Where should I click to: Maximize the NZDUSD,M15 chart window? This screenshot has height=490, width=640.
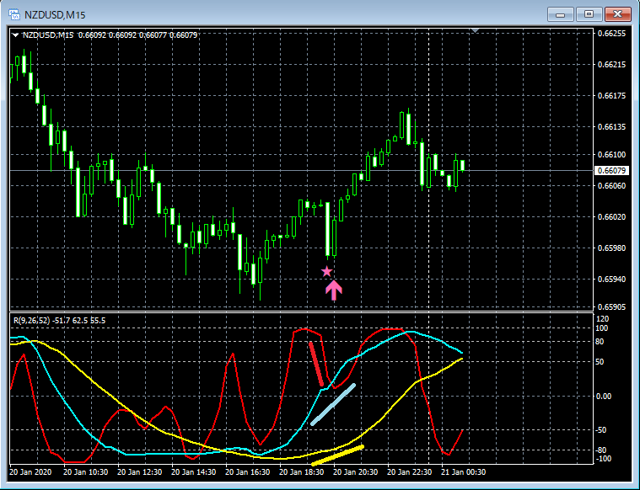589,14
